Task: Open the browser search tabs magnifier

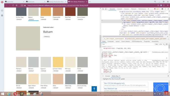Action: [x=155, y=2]
